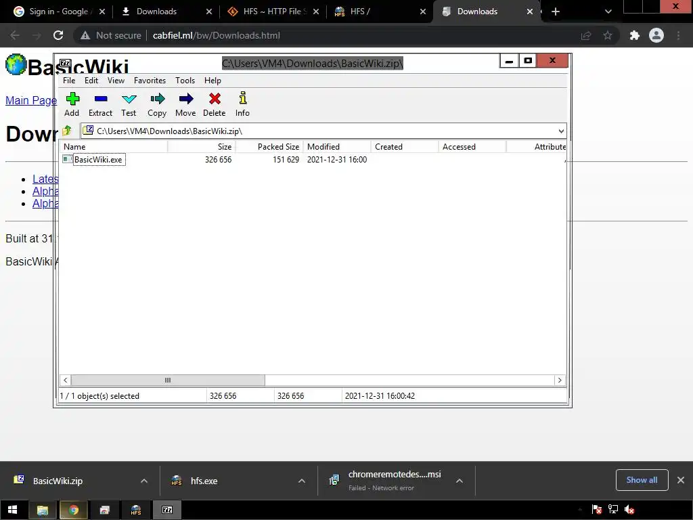
Task: Open Chrome three-dot menu
Action: [x=678, y=35]
